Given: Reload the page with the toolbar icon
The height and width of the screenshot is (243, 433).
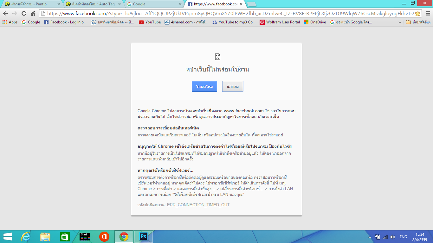Looking at the screenshot, I should pyautogui.click(x=24, y=14).
